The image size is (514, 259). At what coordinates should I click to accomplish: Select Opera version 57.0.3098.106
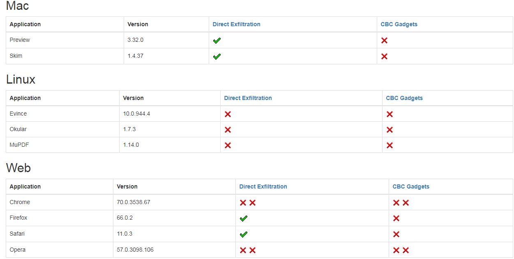[x=135, y=250]
